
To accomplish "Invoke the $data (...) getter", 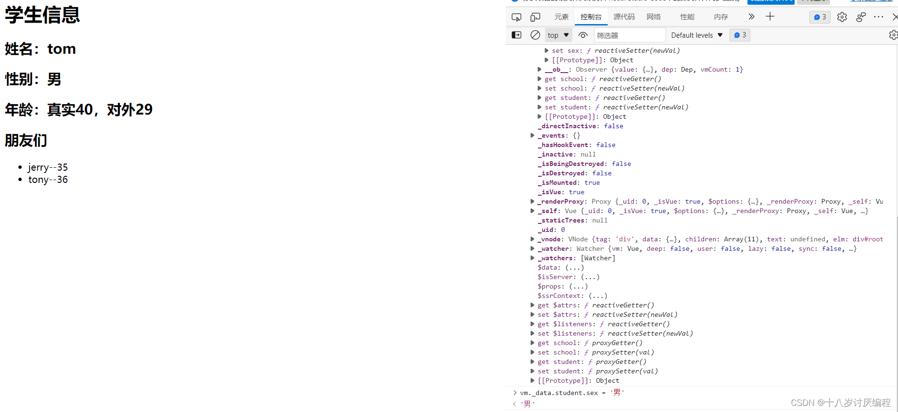I will click(x=575, y=267).
